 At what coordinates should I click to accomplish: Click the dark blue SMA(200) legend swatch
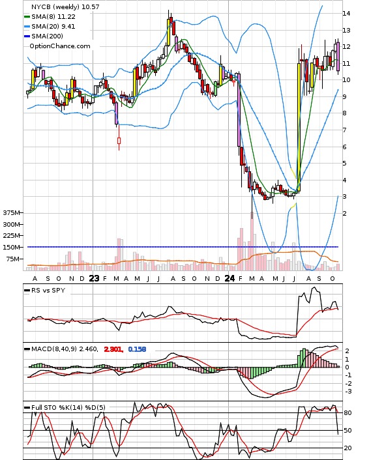(27, 36)
